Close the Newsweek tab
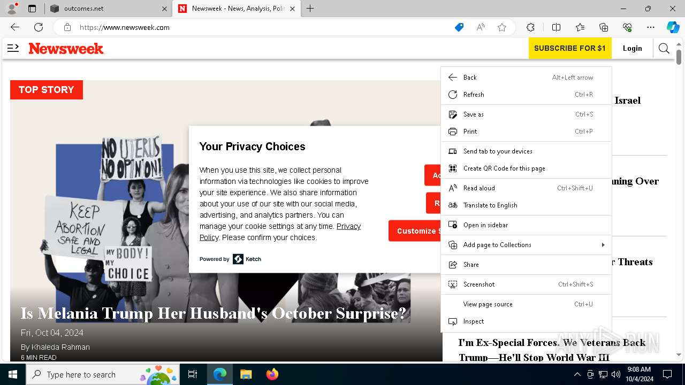This screenshot has width=685, height=385. 292,9
